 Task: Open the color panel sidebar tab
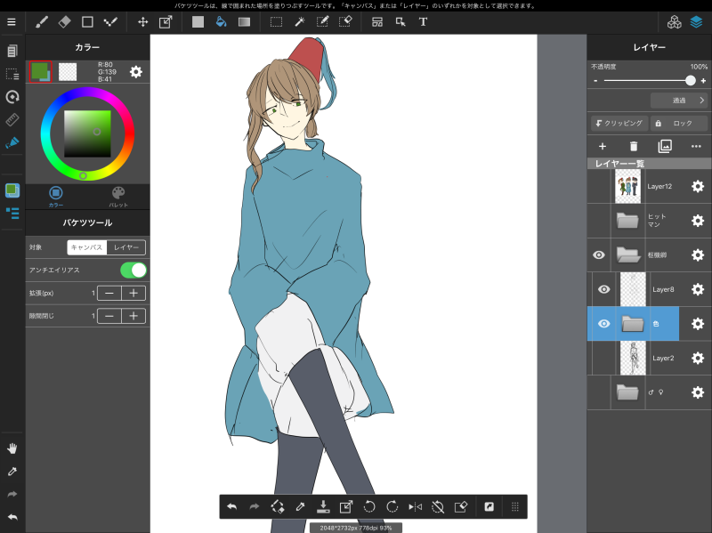click(x=12, y=190)
